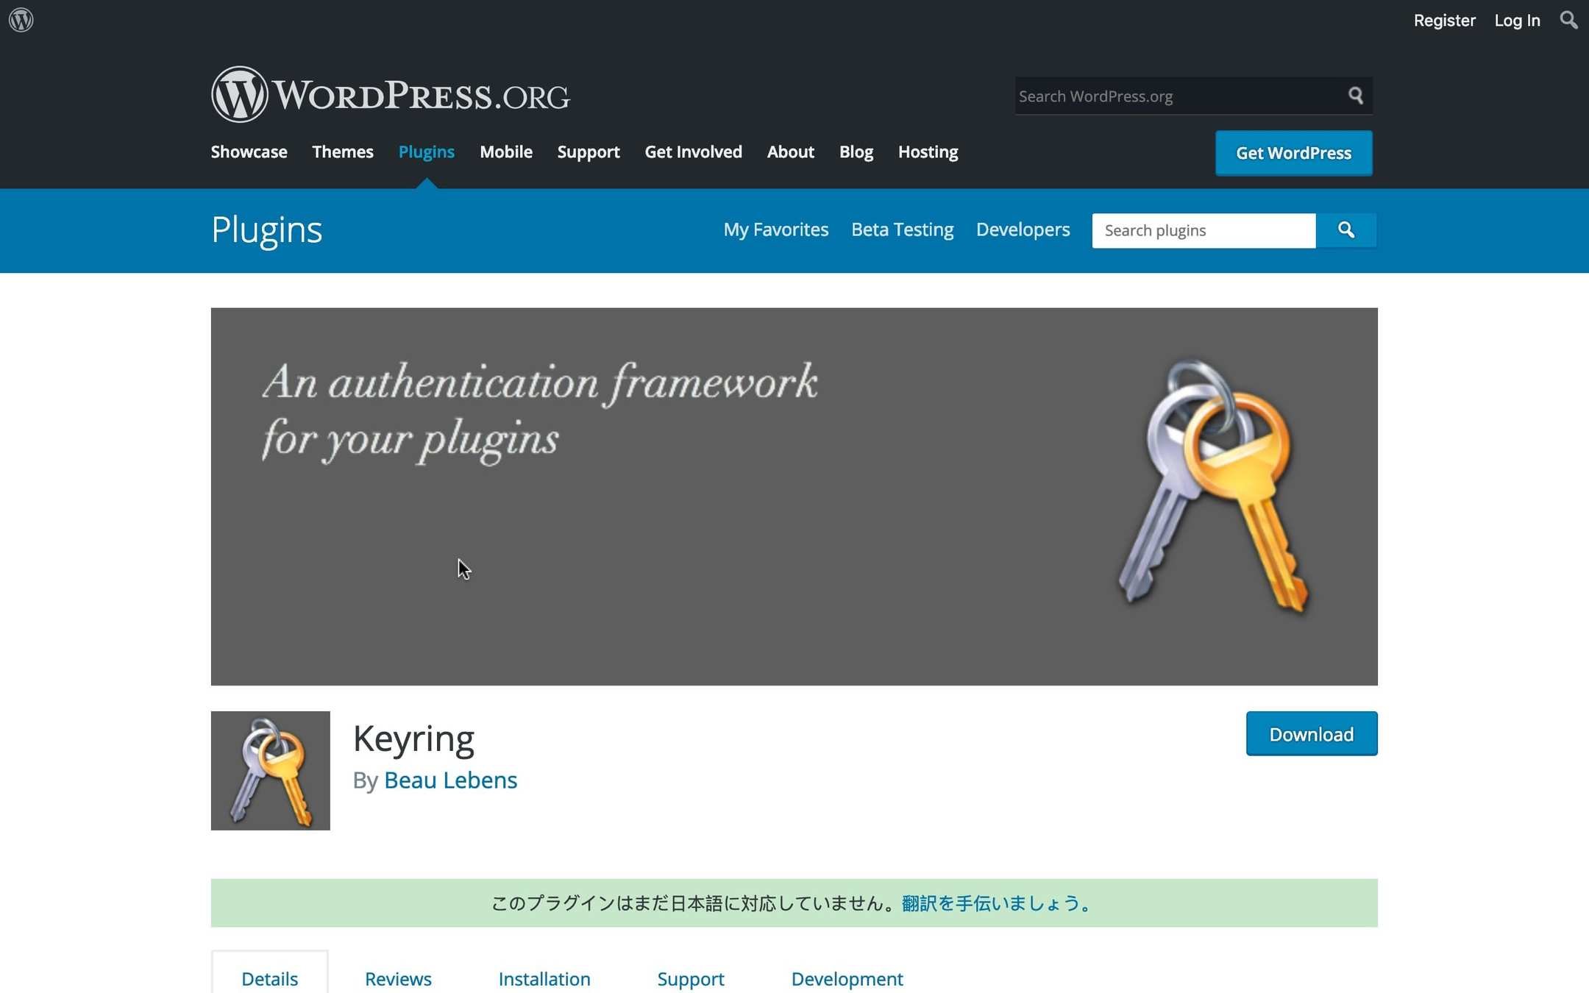Open the My Favorites link
This screenshot has height=993, width=1589.
coord(775,229)
